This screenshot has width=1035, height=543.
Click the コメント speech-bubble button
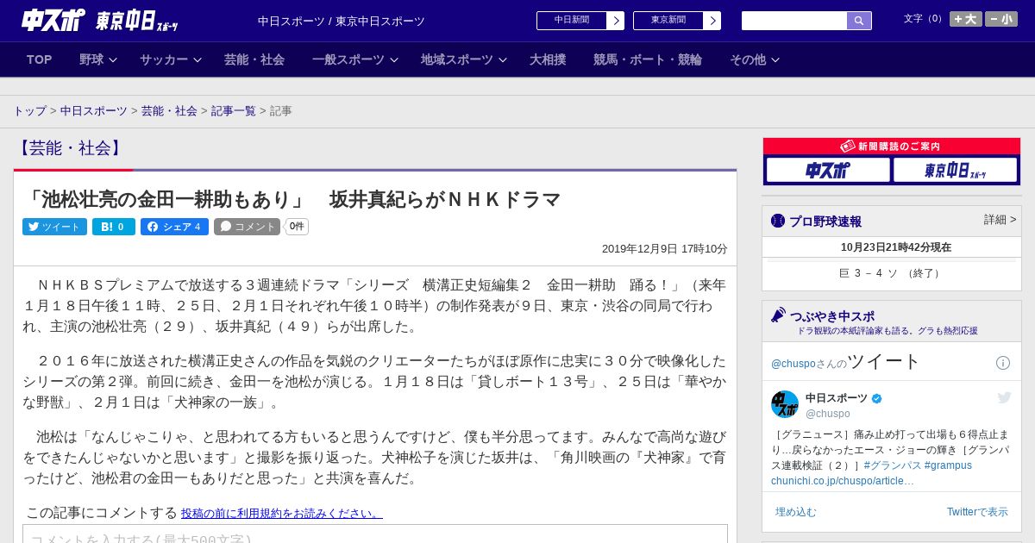click(247, 227)
